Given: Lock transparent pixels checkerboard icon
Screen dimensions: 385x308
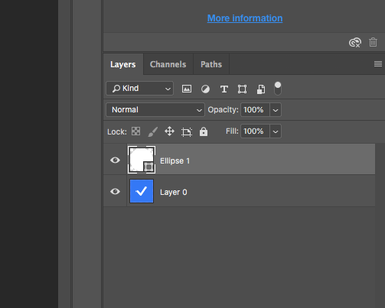Looking at the screenshot, I should click(135, 131).
